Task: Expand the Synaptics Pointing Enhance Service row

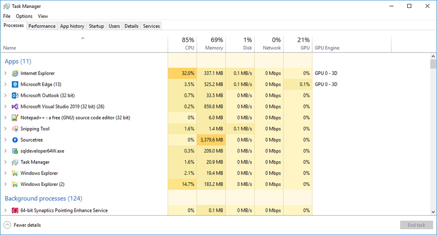Action: 5,210
